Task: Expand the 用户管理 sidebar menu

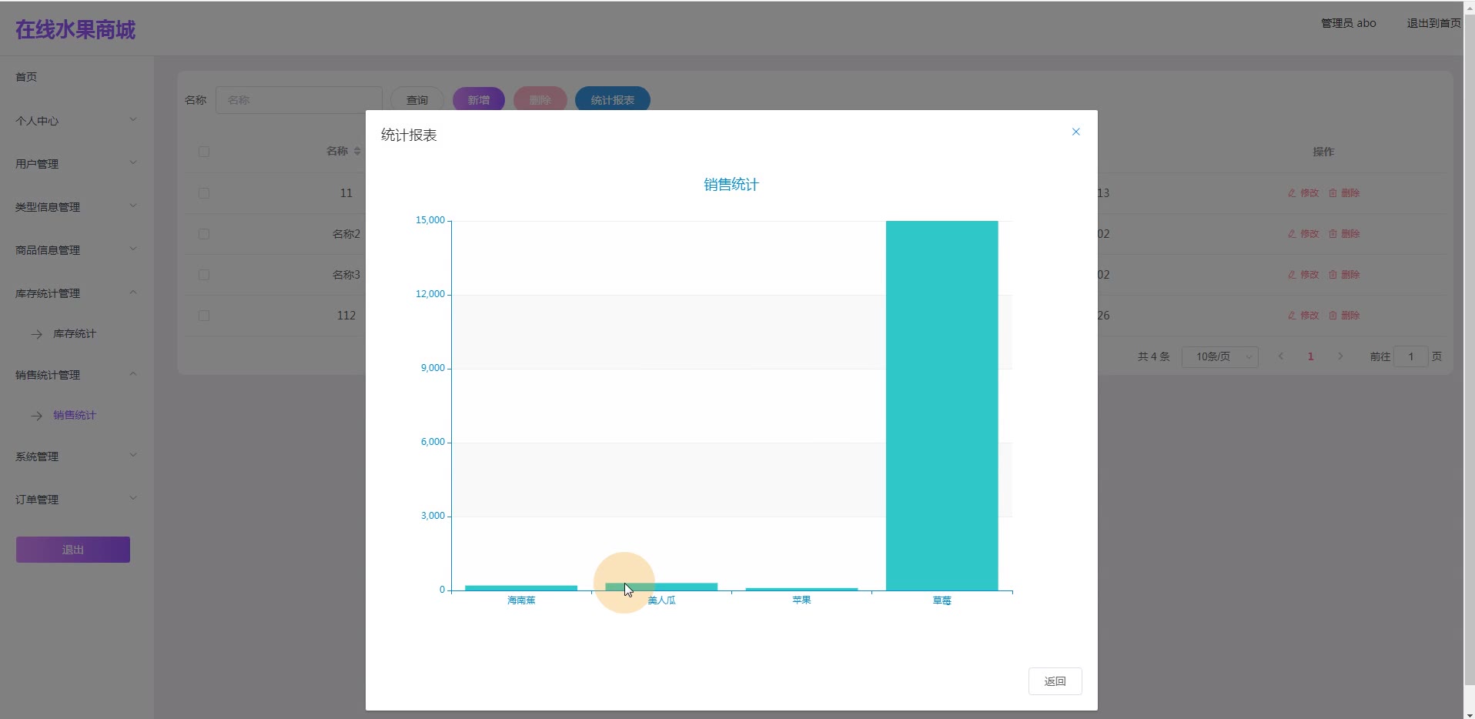Action: click(76, 164)
